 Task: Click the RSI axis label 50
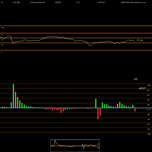tap(2, 40)
